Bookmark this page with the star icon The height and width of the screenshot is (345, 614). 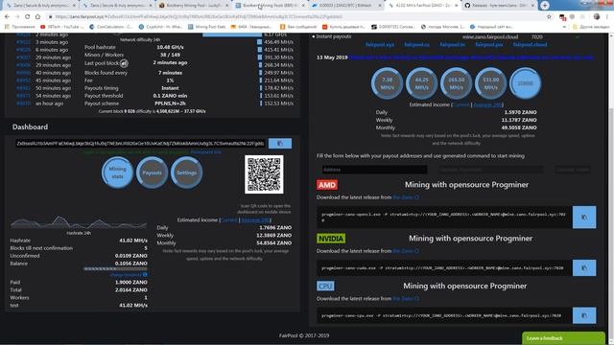coord(549,17)
